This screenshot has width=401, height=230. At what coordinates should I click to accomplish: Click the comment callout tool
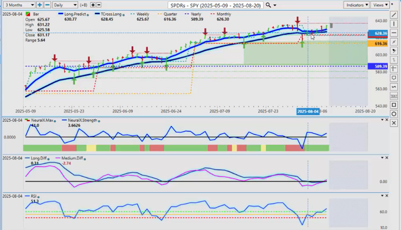point(394,77)
